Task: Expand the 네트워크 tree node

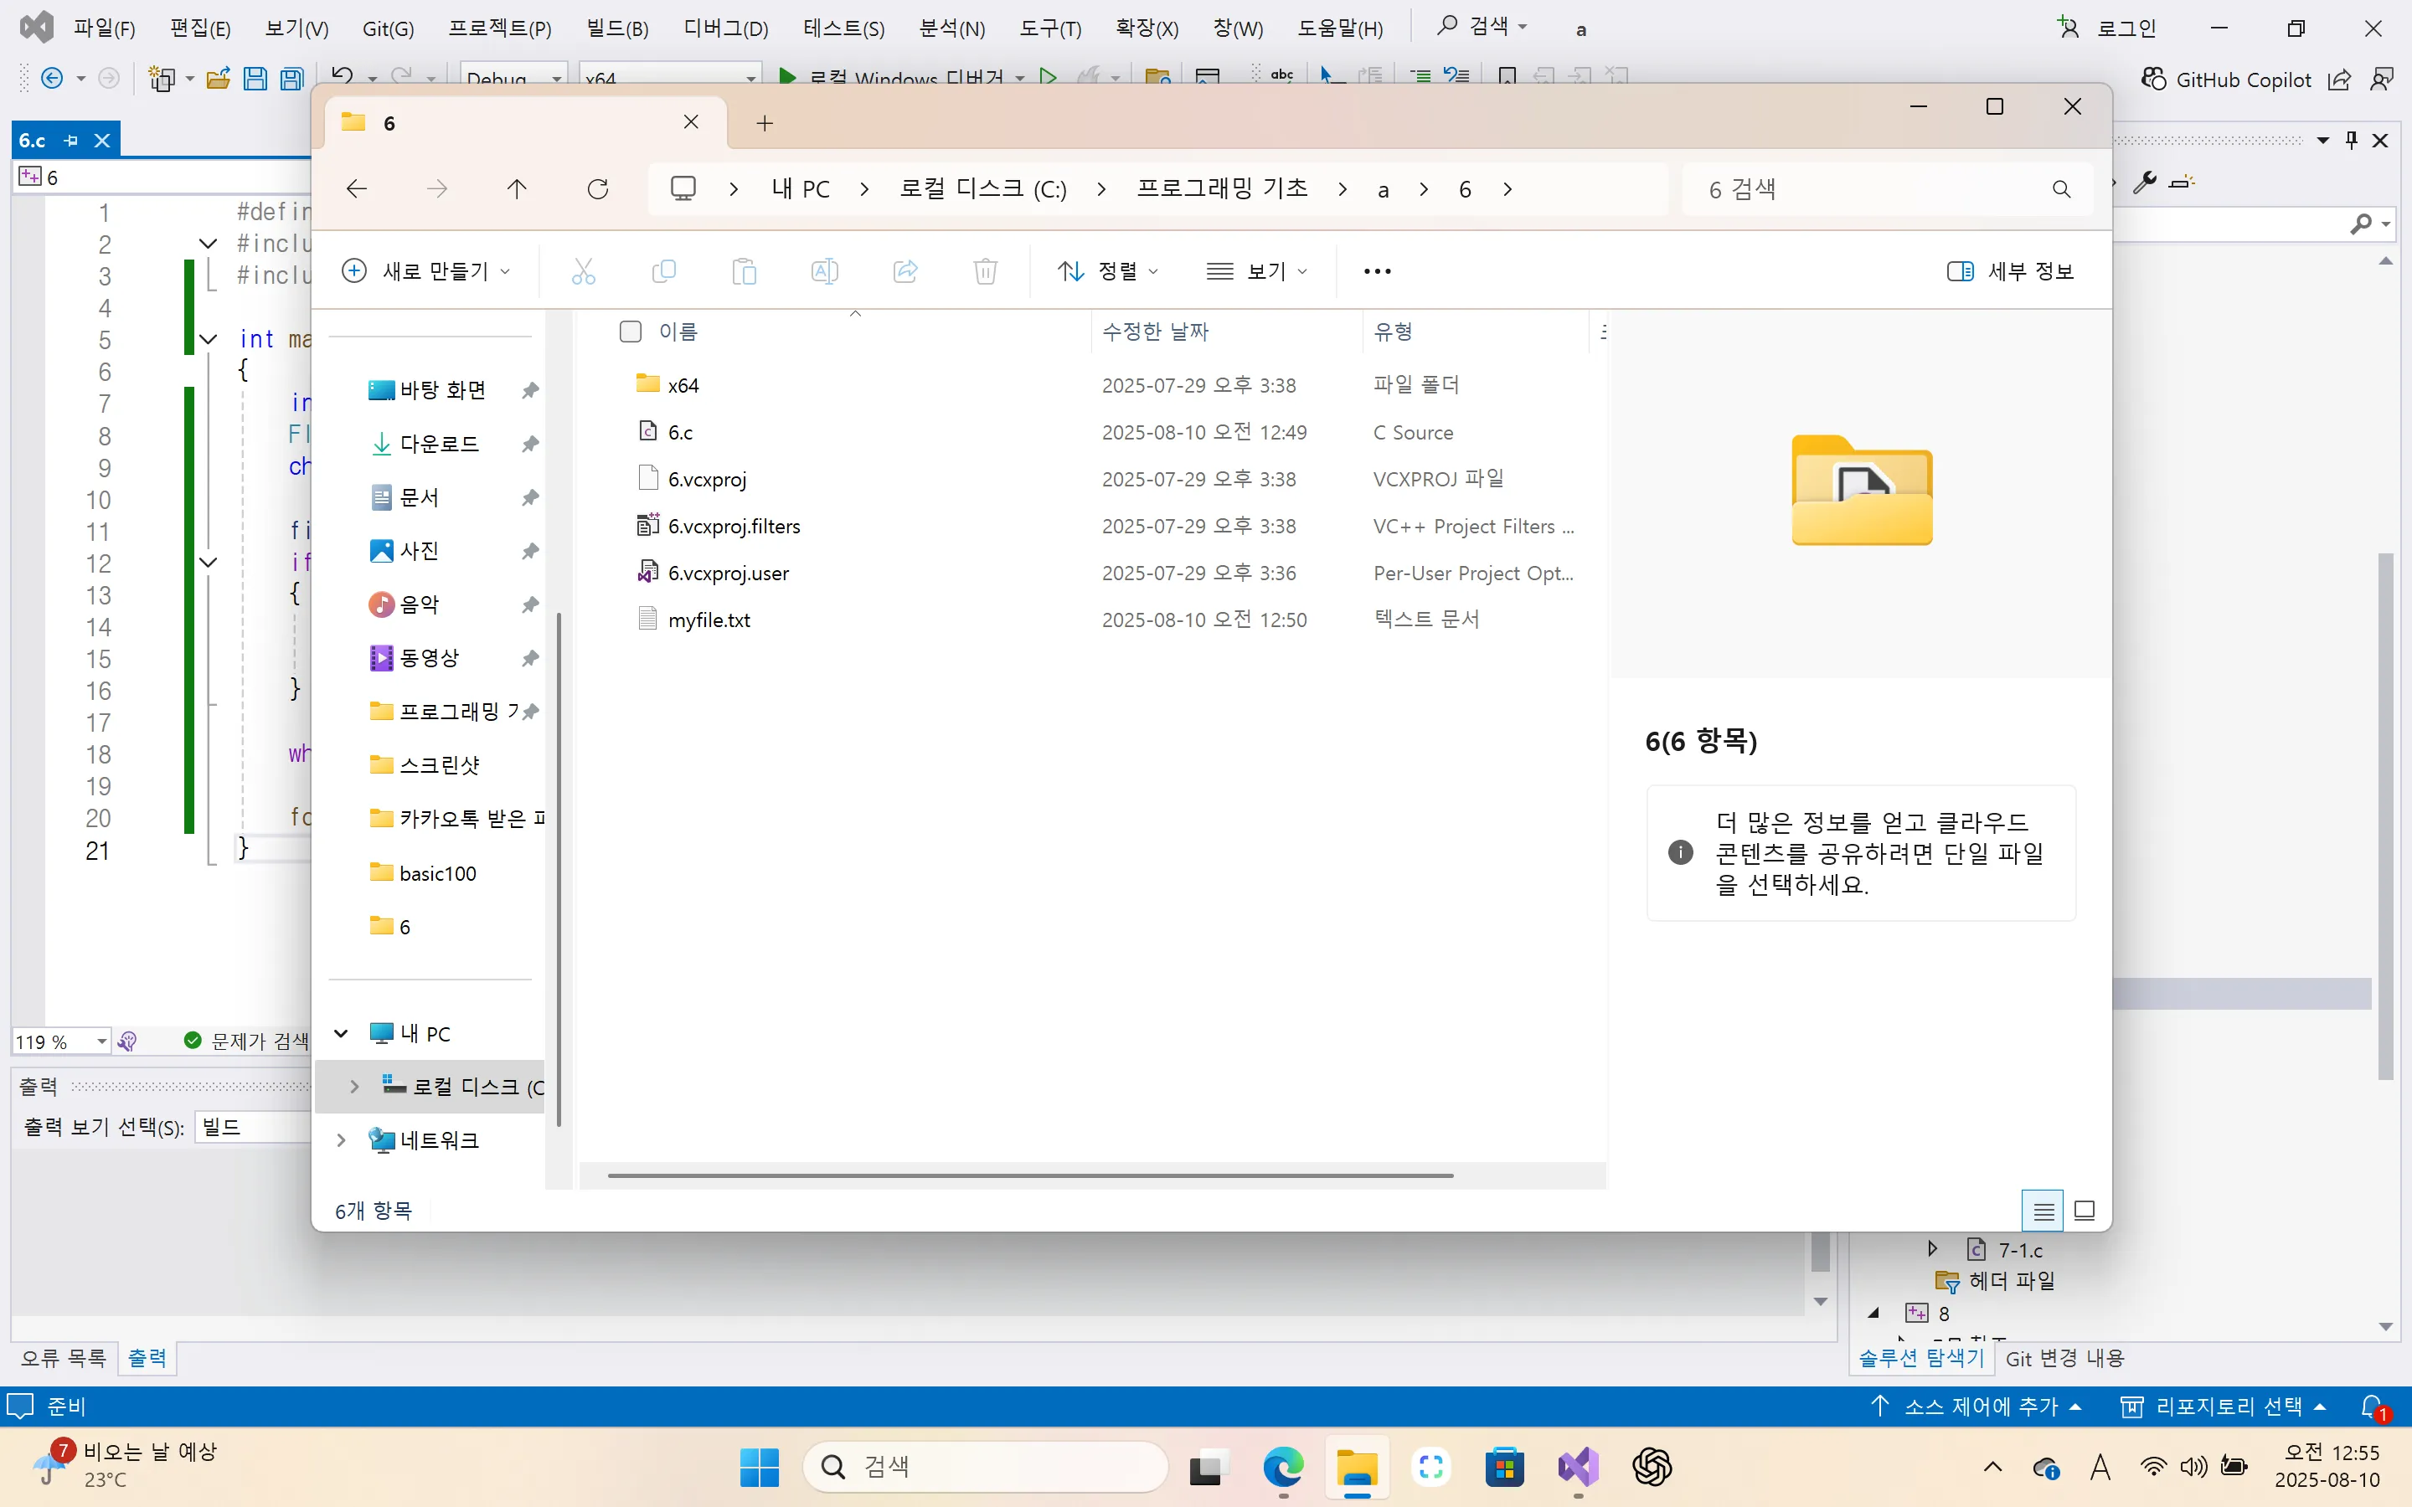Action: 341,1140
